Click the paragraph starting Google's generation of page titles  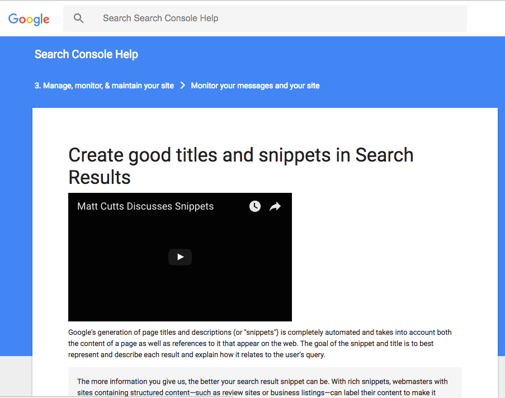point(260,343)
